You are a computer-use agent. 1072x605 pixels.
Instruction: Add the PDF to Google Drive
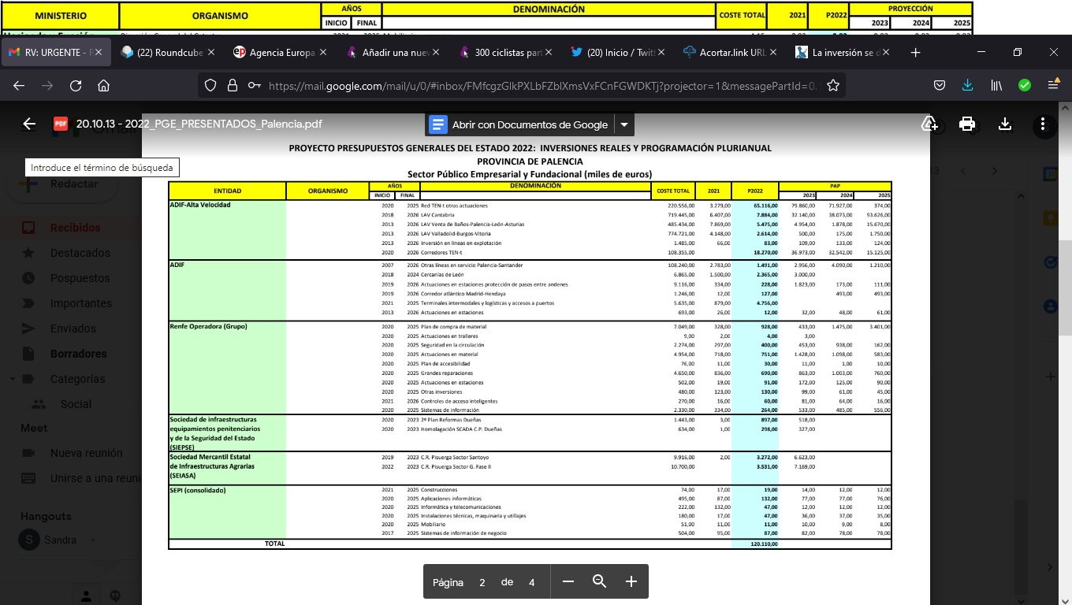(929, 124)
